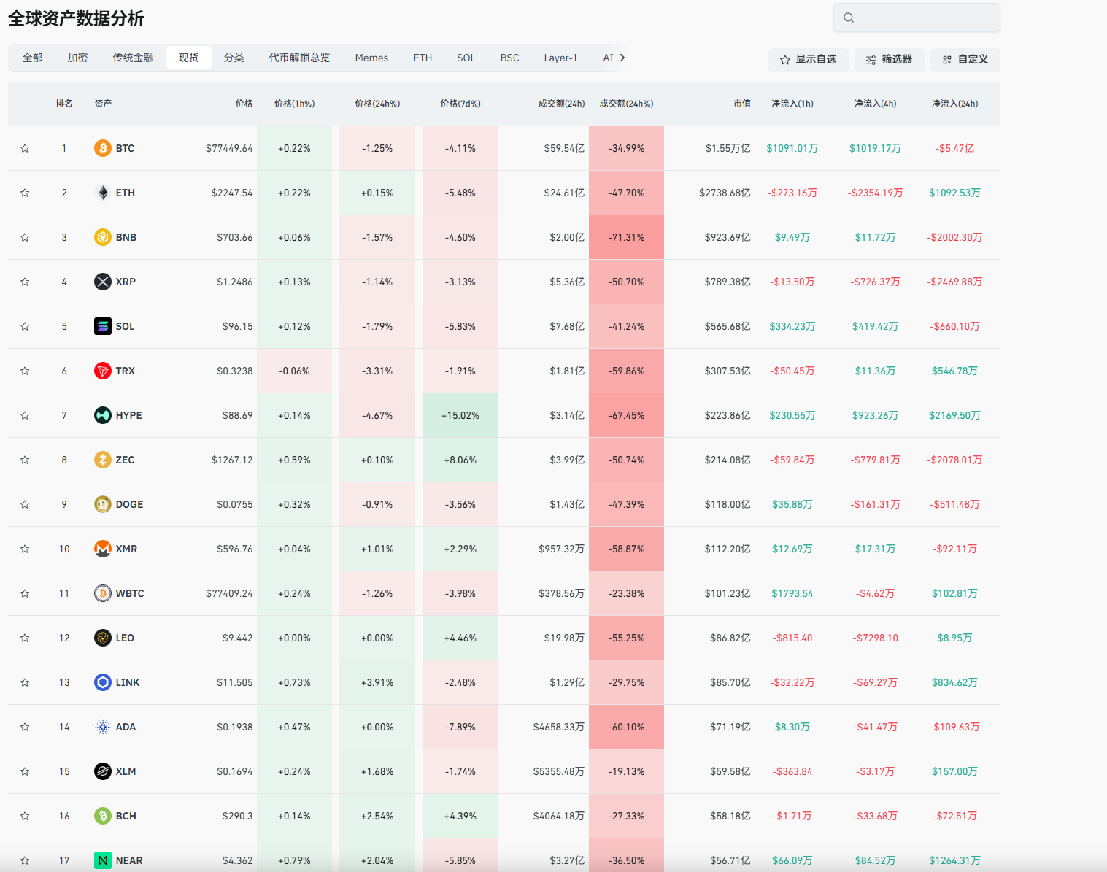The width and height of the screenshot is (1107, 872).
Task: Click BTC price $77449.64
Action: point(229,148)
